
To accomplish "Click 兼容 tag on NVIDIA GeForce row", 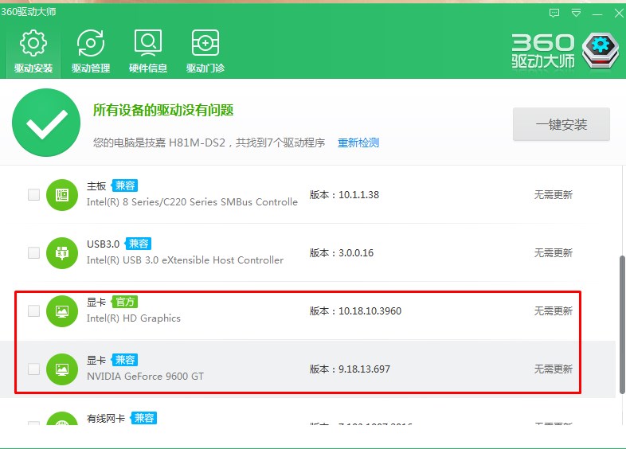I will click(x=124, y=360).
